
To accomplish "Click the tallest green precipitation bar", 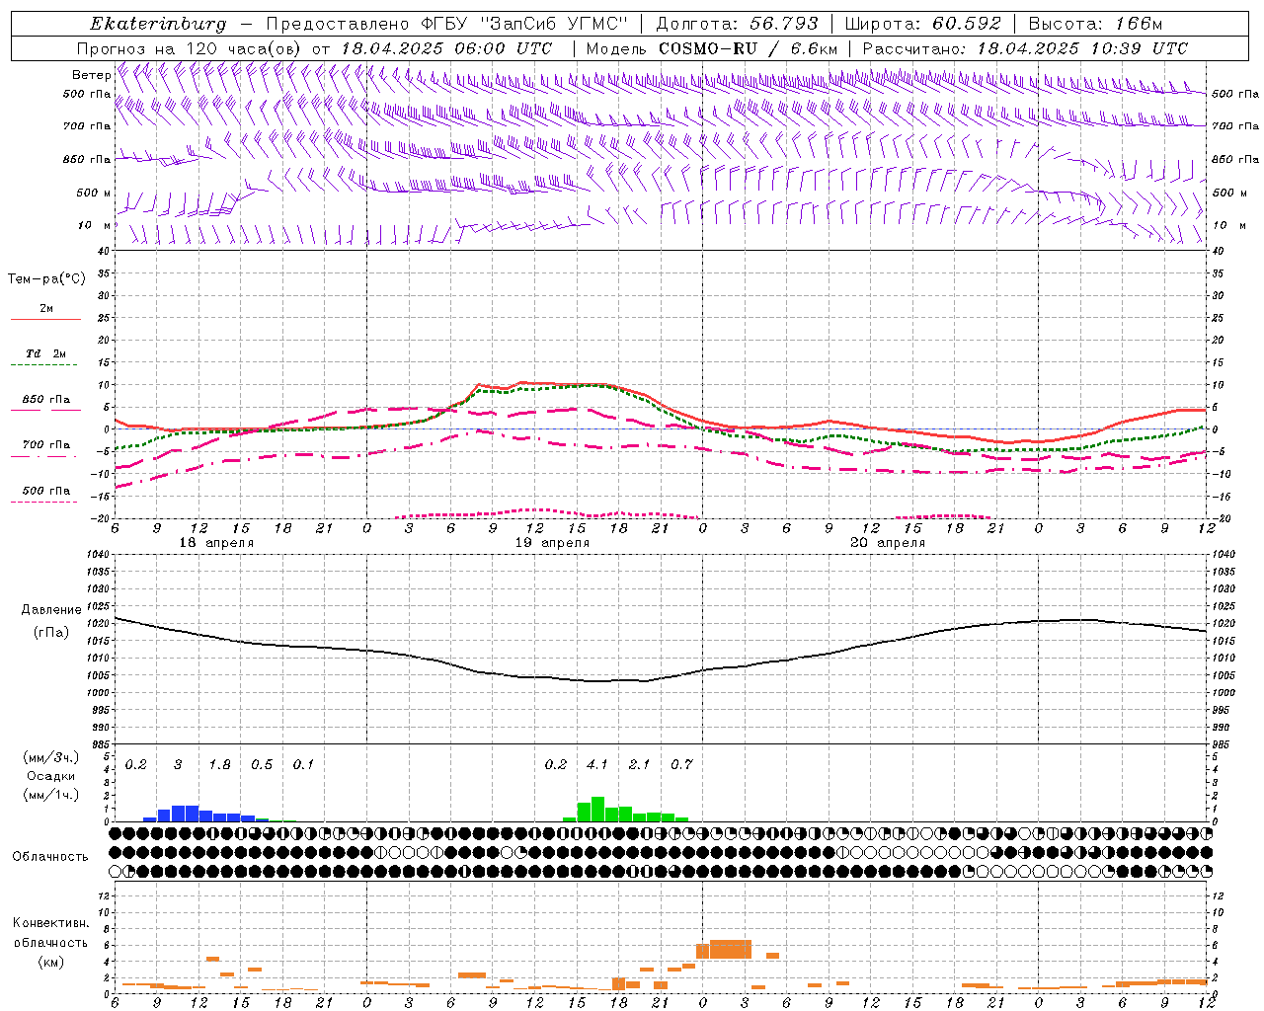I will coord(597,810).
